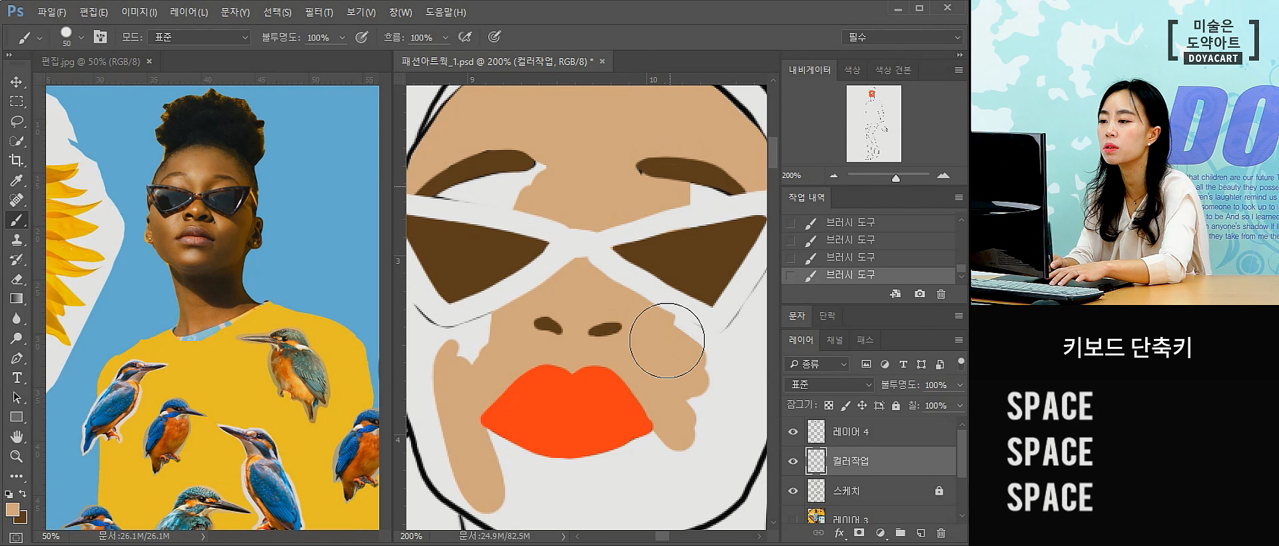
Task: Select the Spot Healing Brush tool
Action: [16, 200]
